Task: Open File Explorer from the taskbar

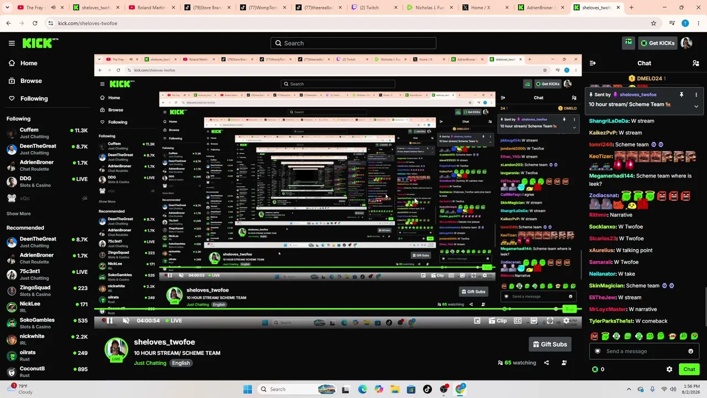Action: (395, 389)
